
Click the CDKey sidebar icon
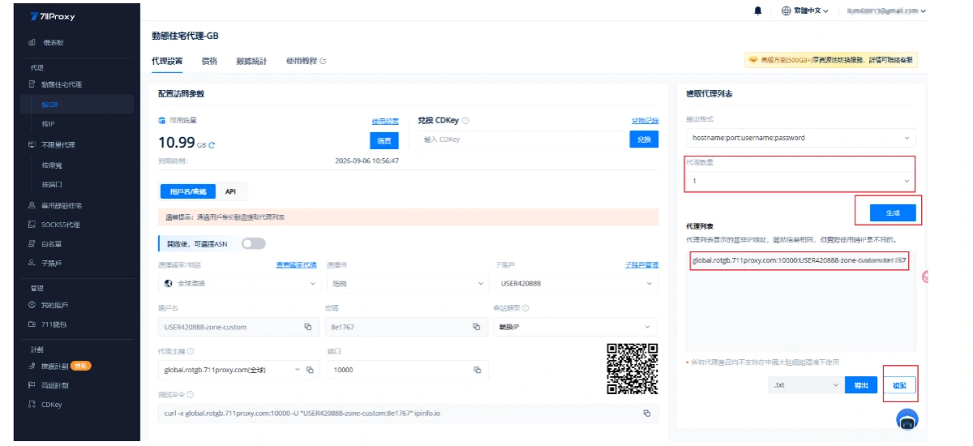coord(32,405)
